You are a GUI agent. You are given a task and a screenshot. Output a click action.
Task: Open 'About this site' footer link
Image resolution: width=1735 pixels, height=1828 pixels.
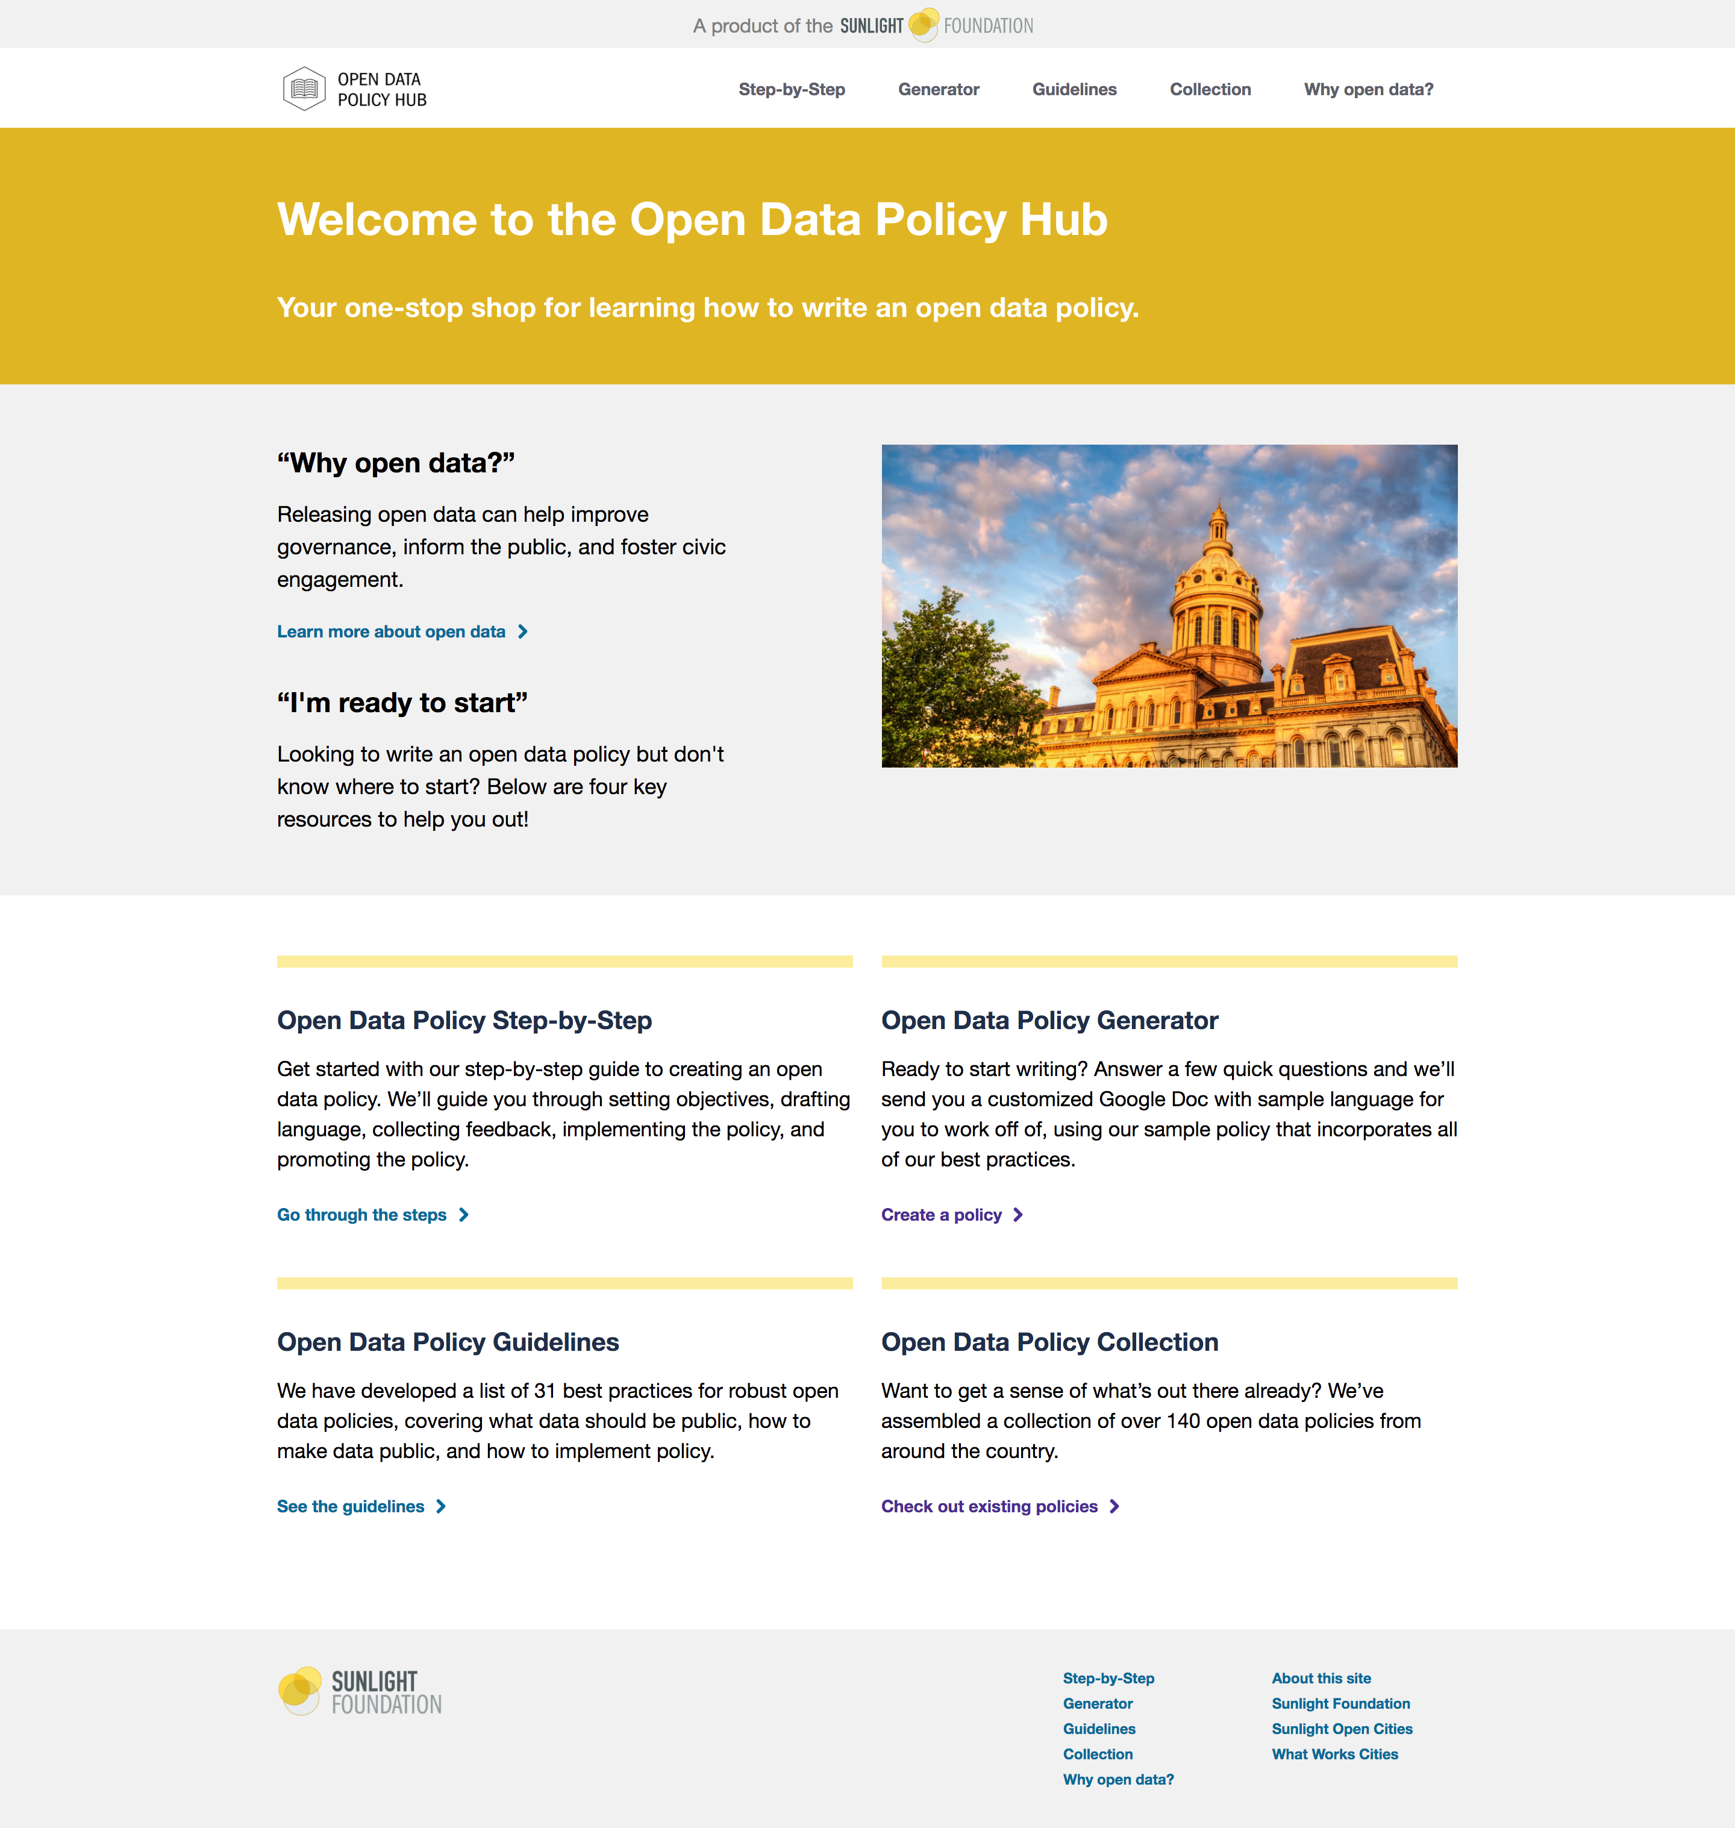pos(1322,1678)
